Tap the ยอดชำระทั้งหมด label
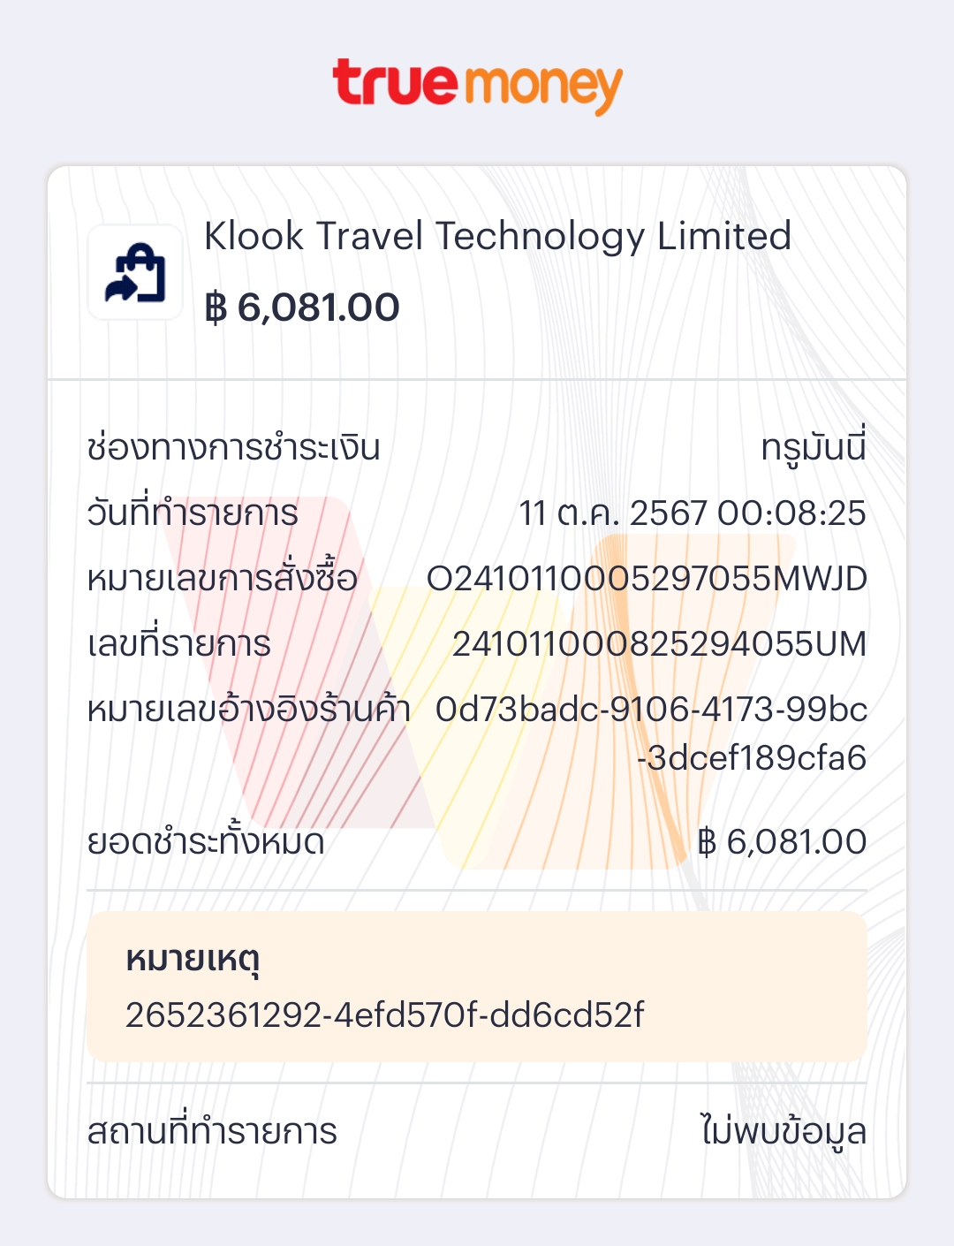The height and width of the screenshot is (1246, 954). coord(206,842)
